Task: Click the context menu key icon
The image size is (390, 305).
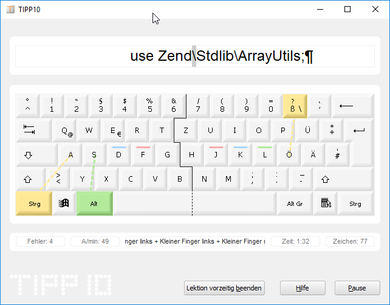Action: click(x=326, y=204)
